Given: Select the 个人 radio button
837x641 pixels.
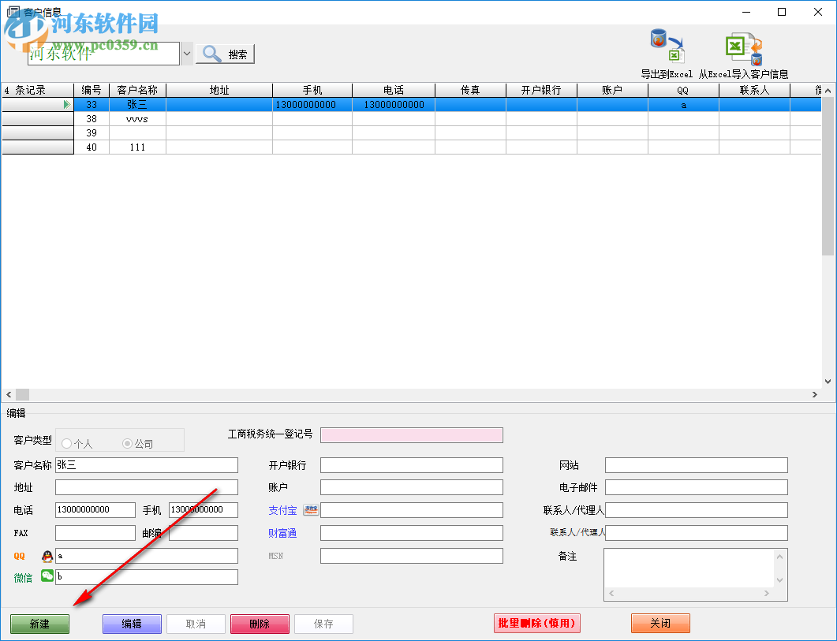Looking at the screenshot, I should 67,444.
